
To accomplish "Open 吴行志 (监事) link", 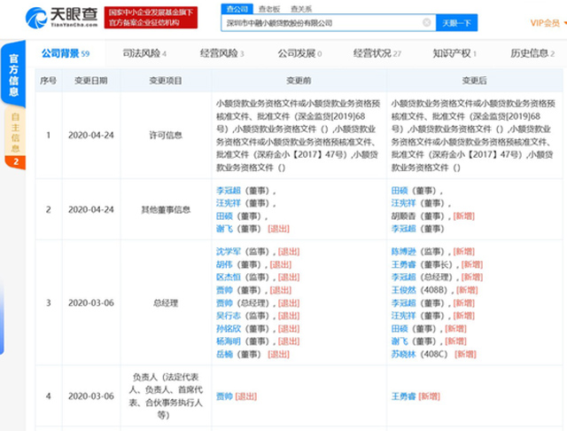I will click(x=229, y=316).
